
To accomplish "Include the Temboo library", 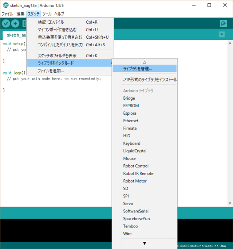I will click(145, 226).
